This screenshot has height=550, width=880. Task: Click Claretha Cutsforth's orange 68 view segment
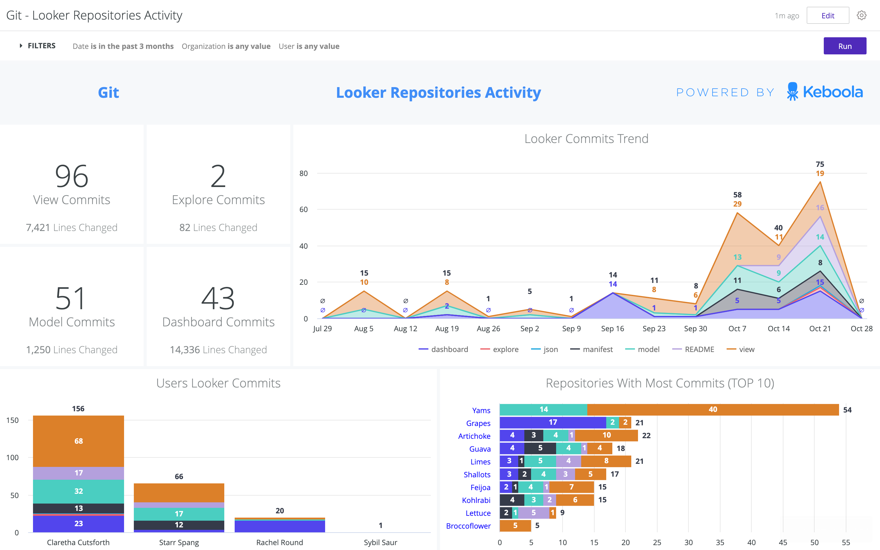tap(79, 441)
